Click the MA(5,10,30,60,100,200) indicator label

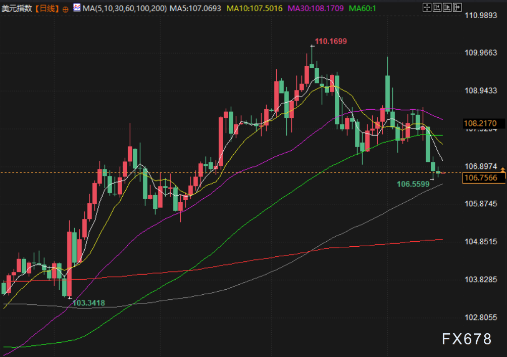(125, 9)
